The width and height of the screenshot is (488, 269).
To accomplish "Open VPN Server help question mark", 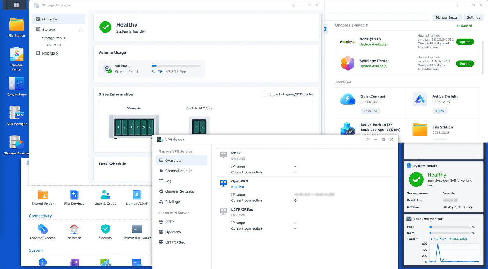I will (368, 140).
